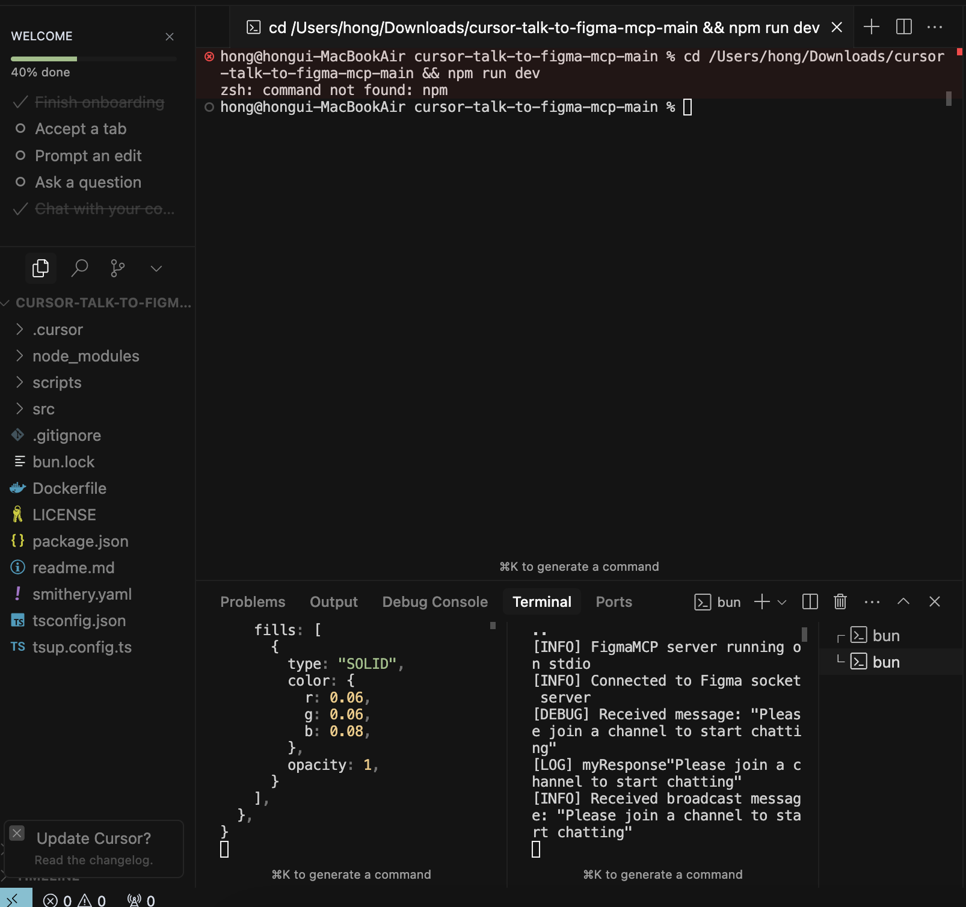This screenshot has width=966, height=907.
Task: Open the terminal profile dropdown chevron
Action: click(x=782, y=601)
